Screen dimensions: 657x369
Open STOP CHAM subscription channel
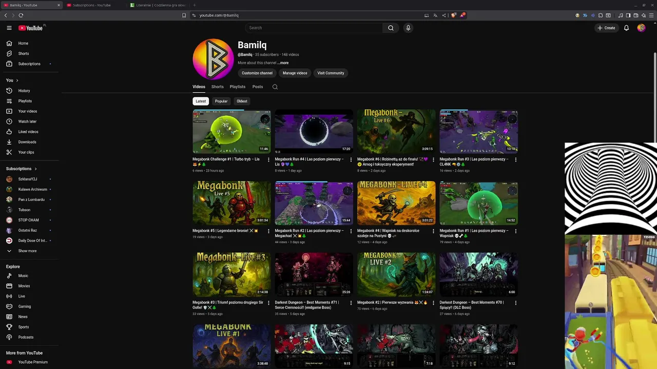tap(29, 220)
